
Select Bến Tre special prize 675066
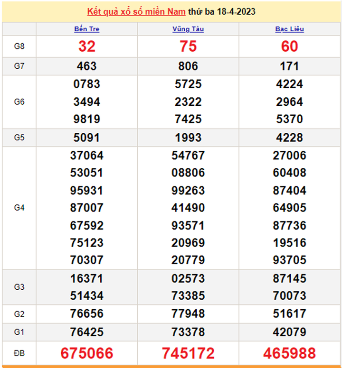(x=87, y=353)
